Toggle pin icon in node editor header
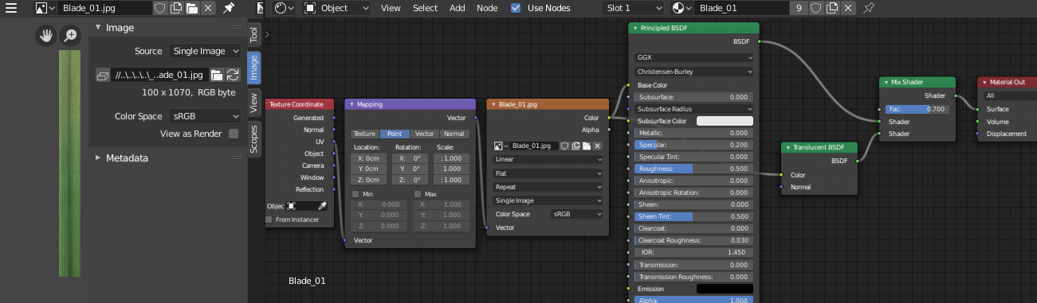Viewport: 1037px width, 303px height. pos(869,8)
